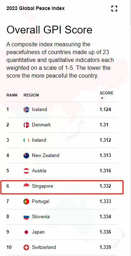Screen dimensions: 131x256
Task: Select the Slovenia country name
Action: pyautogui.click(x=41, y=216)
